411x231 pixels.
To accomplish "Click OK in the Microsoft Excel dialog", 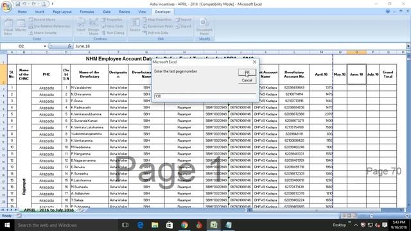I will (247, 73).
